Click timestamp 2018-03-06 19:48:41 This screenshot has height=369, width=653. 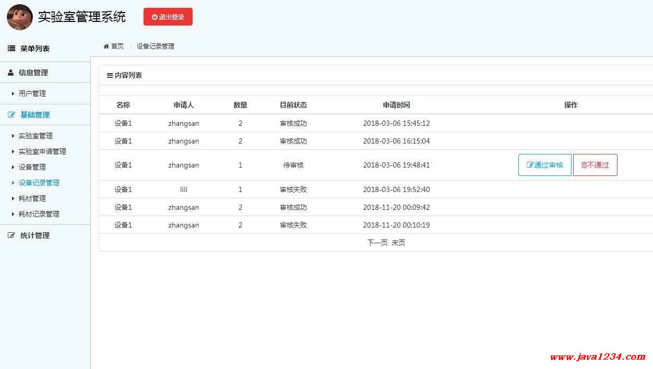tap(397, 165)
